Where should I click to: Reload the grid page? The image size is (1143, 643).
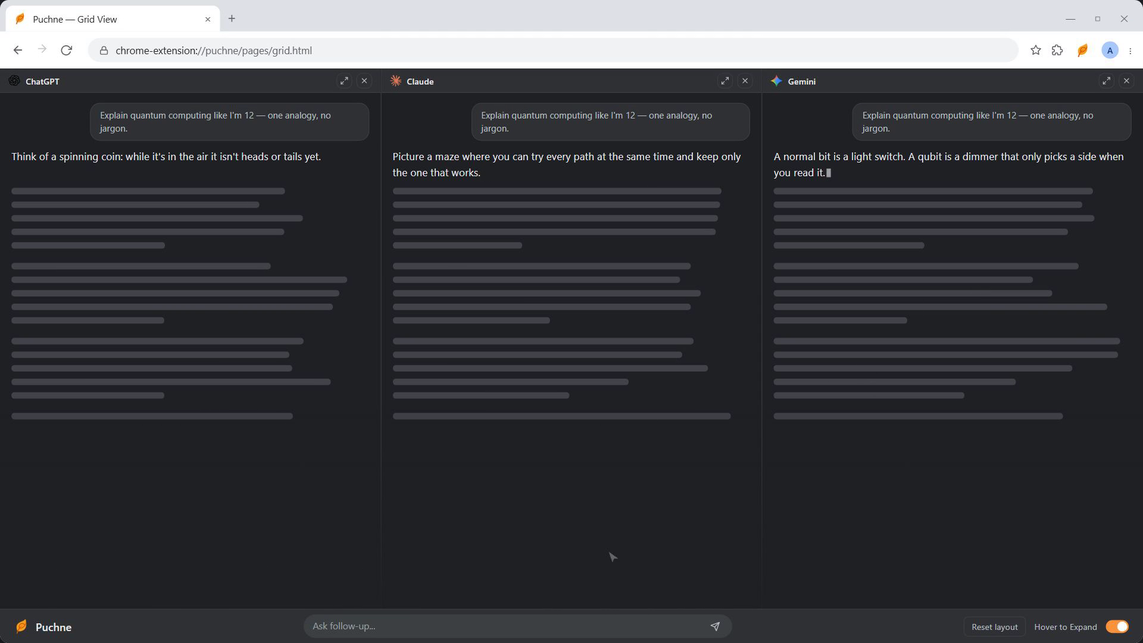pos(66,51)
